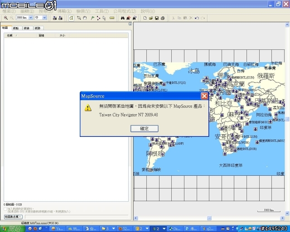
Task: Click the 地圖集名稱 button
Action: pos(13,217)
